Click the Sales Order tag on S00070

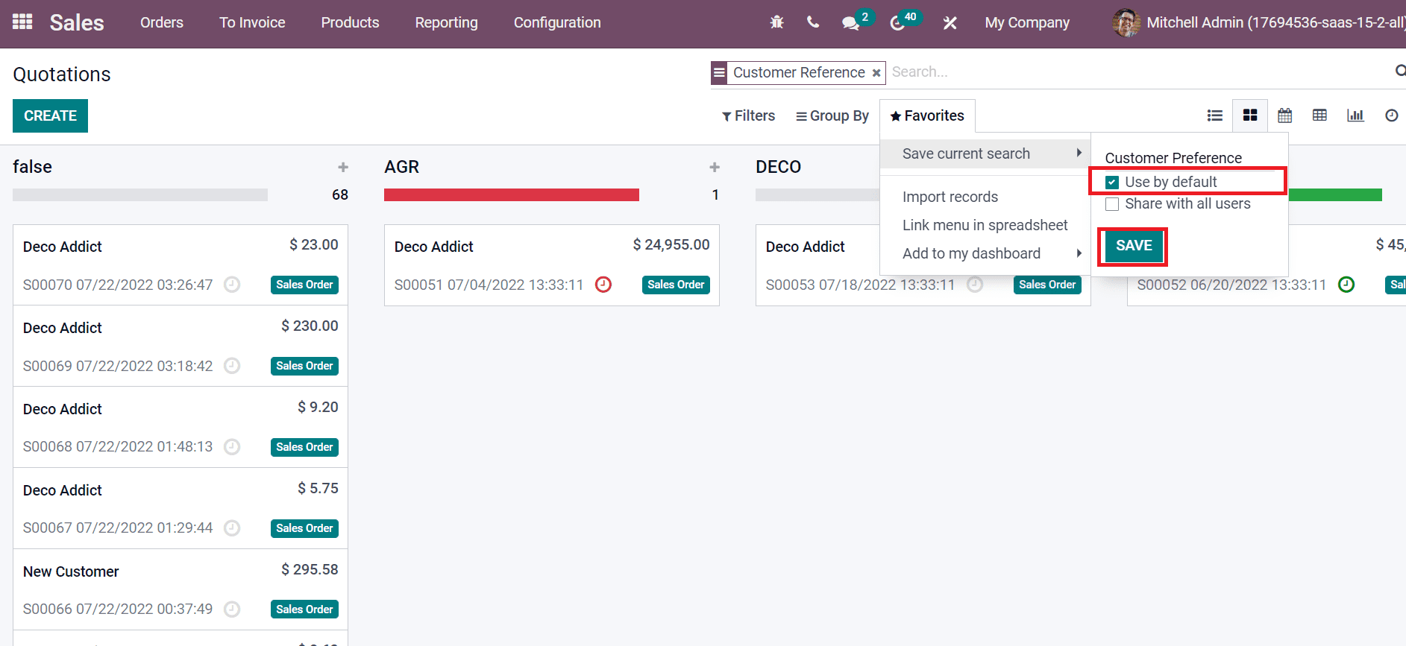[304, 285]
